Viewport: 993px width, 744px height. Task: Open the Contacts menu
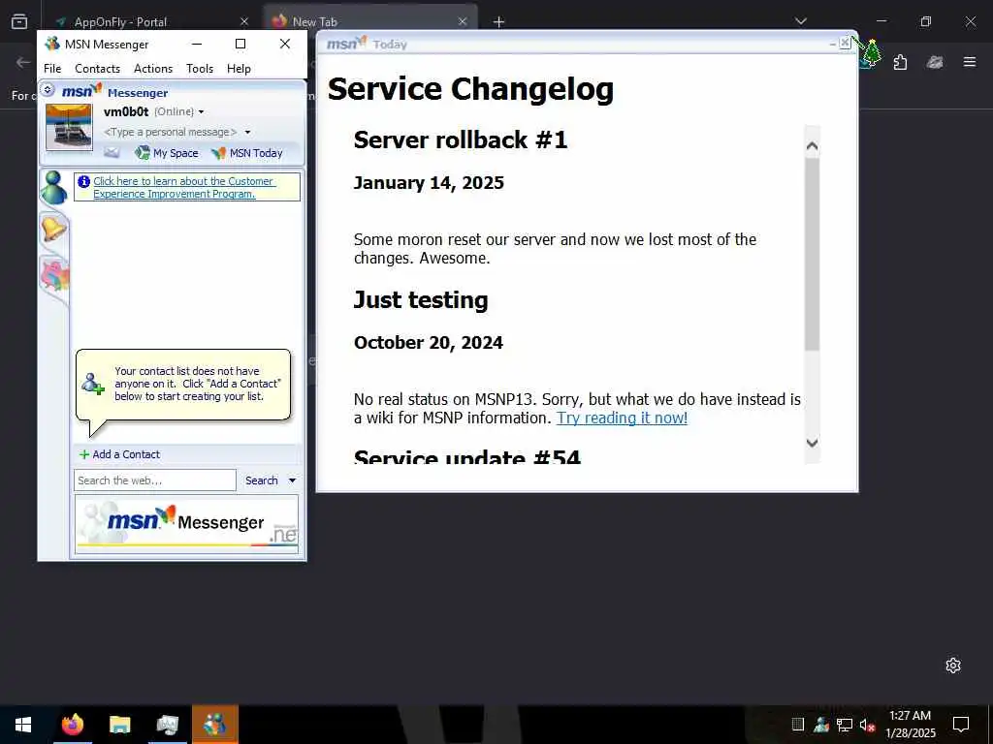[97, 69]
